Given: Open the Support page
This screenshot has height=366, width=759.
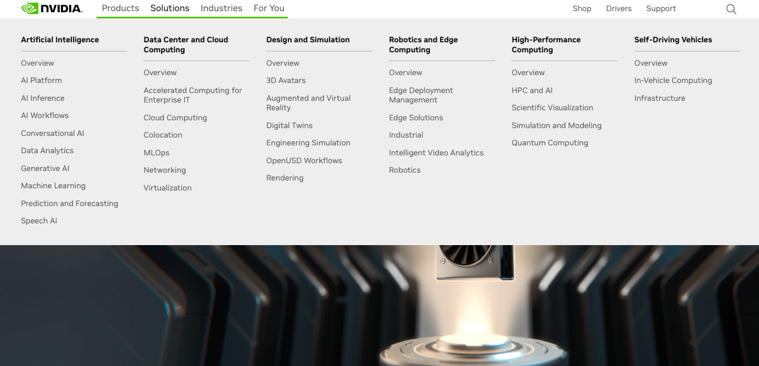Looking at the screenshot, I should pos(661,8).
